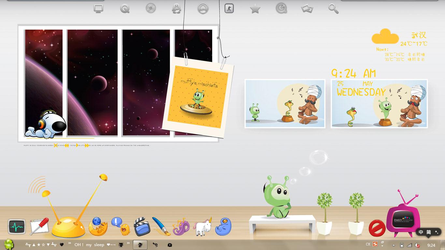Click the WEDNESDAY date widget text
The height and width of the screenshot is (250, 445).
[x=361, y=92]
